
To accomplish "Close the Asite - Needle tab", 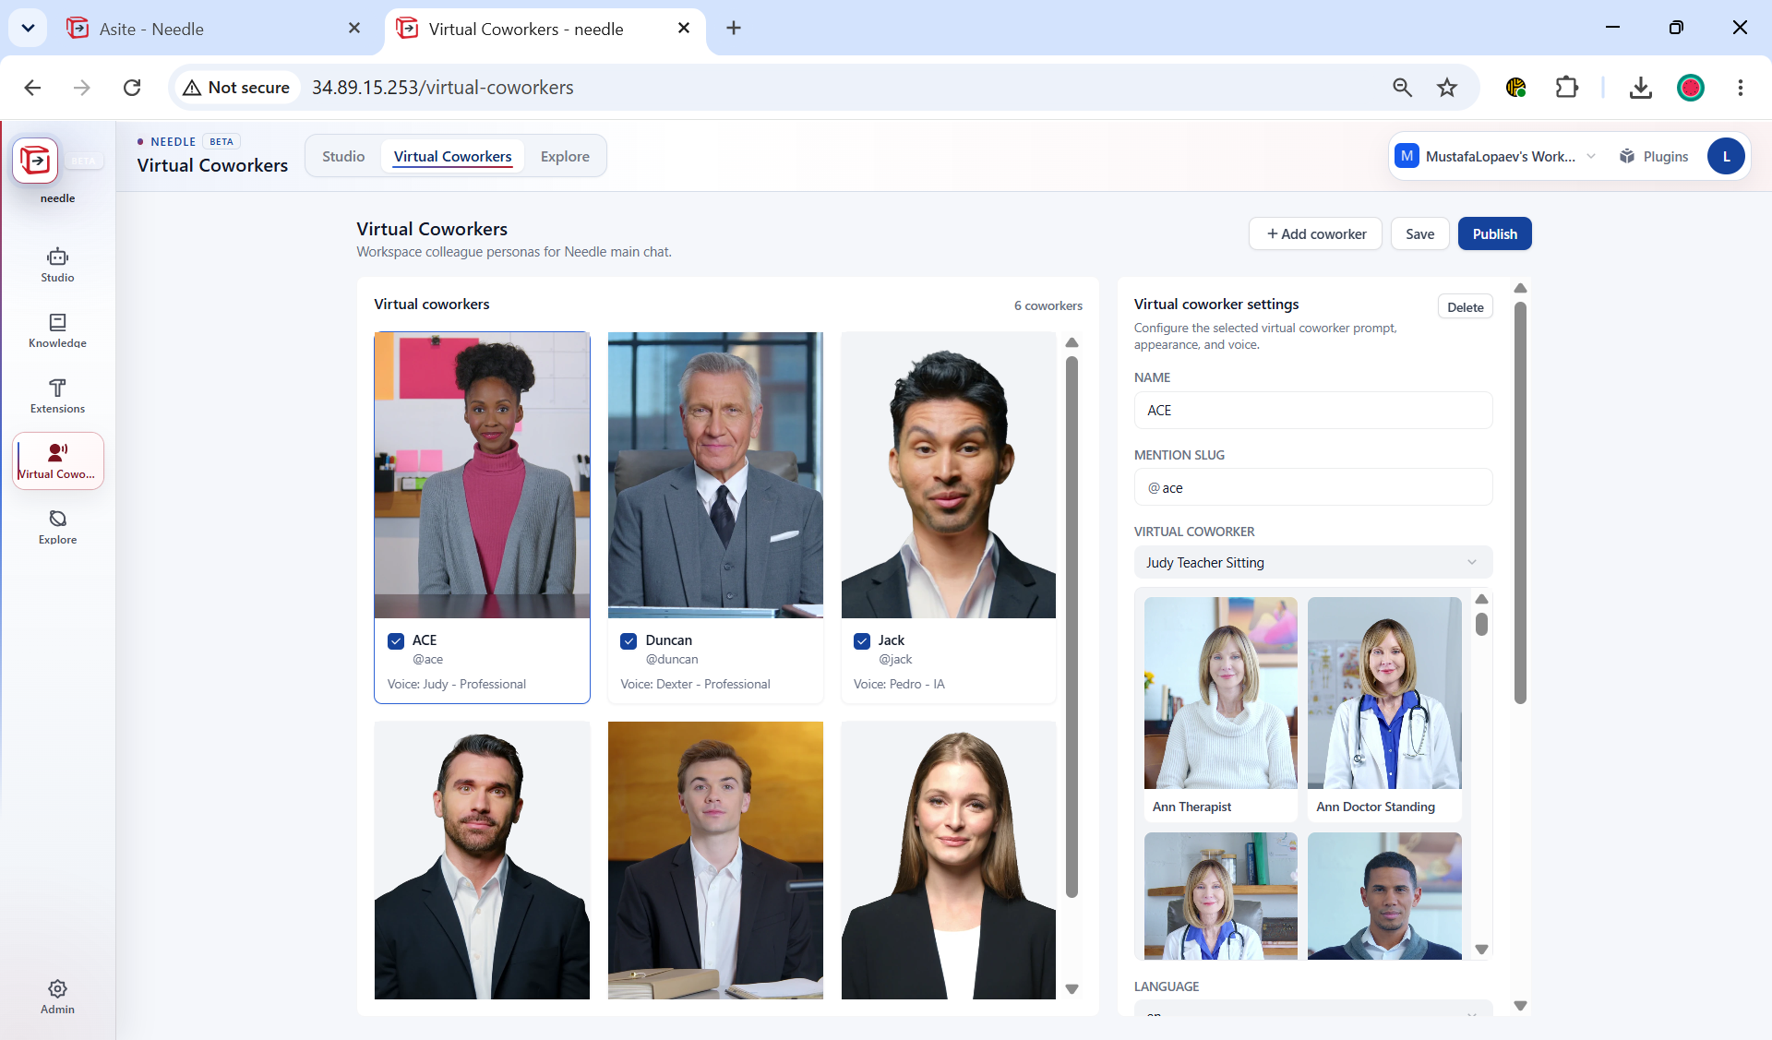I will point(354,29).
